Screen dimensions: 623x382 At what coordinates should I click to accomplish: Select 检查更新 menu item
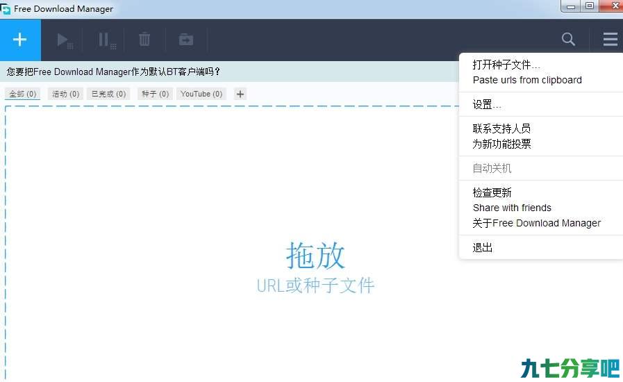[x=492, y=192]
